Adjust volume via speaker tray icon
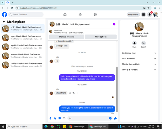The height and width of the screenshot is (129, 162). tap(141, 127)
